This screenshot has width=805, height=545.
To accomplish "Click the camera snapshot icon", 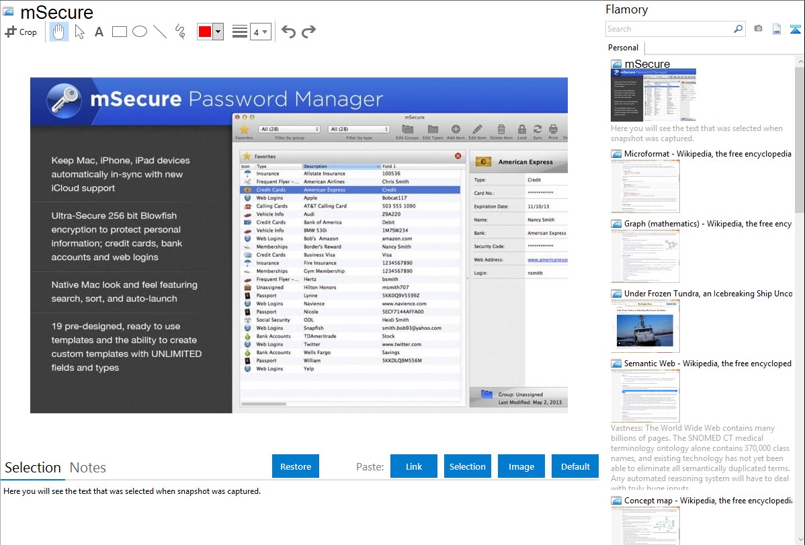I will (x=758, y=29).
